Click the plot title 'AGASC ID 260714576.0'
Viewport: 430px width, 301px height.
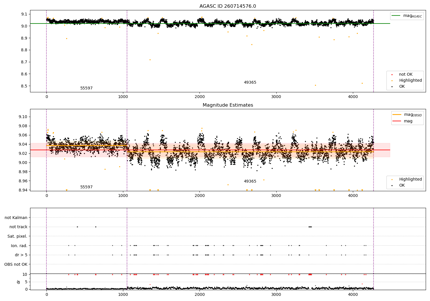[x=228, y=6]
